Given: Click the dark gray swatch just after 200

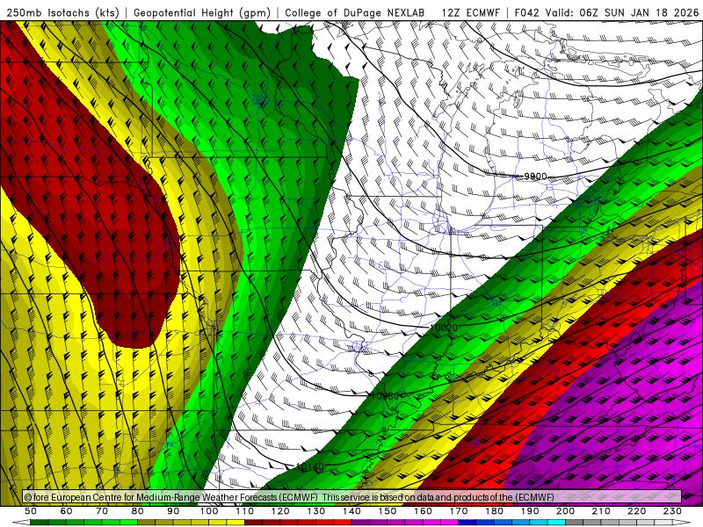Looking at the screenshot, I should point(575,523).
